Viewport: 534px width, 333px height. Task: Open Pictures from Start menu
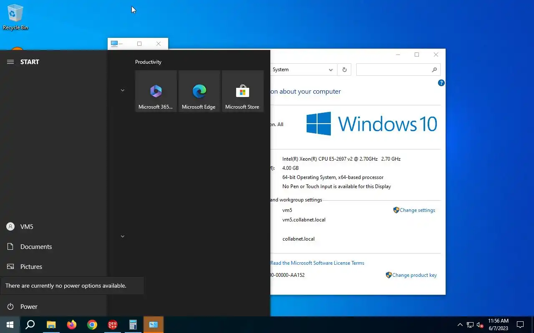[53, 266]
